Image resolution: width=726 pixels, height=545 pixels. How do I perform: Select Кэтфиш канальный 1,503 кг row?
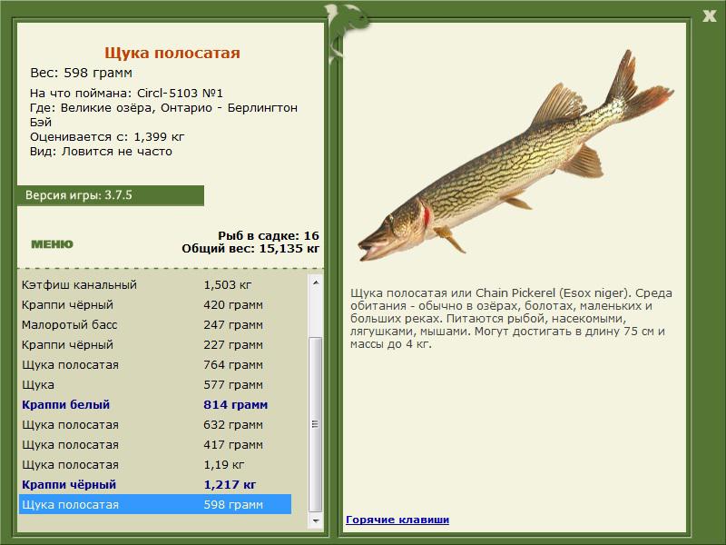pyautogui.click(x=155, y=284)
